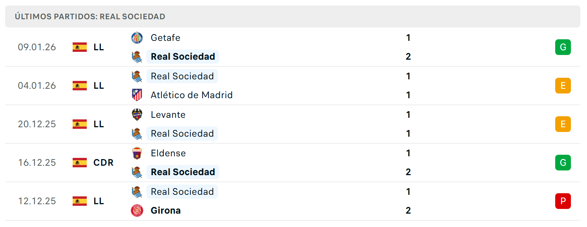Click the green G badge for the Getafe match
587x227 pixels.
coord(563,47)
